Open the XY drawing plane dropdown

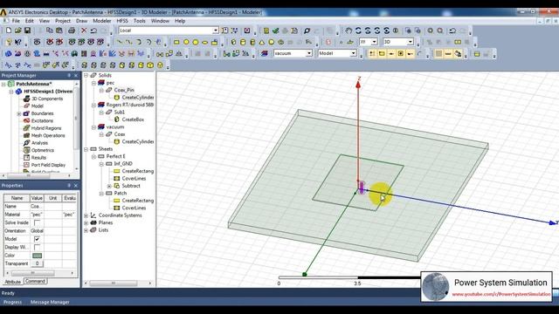(x=374, y=42)
